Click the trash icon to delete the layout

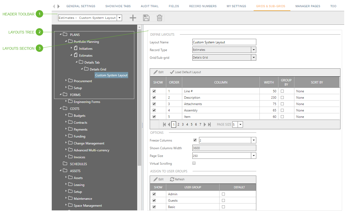159,18
